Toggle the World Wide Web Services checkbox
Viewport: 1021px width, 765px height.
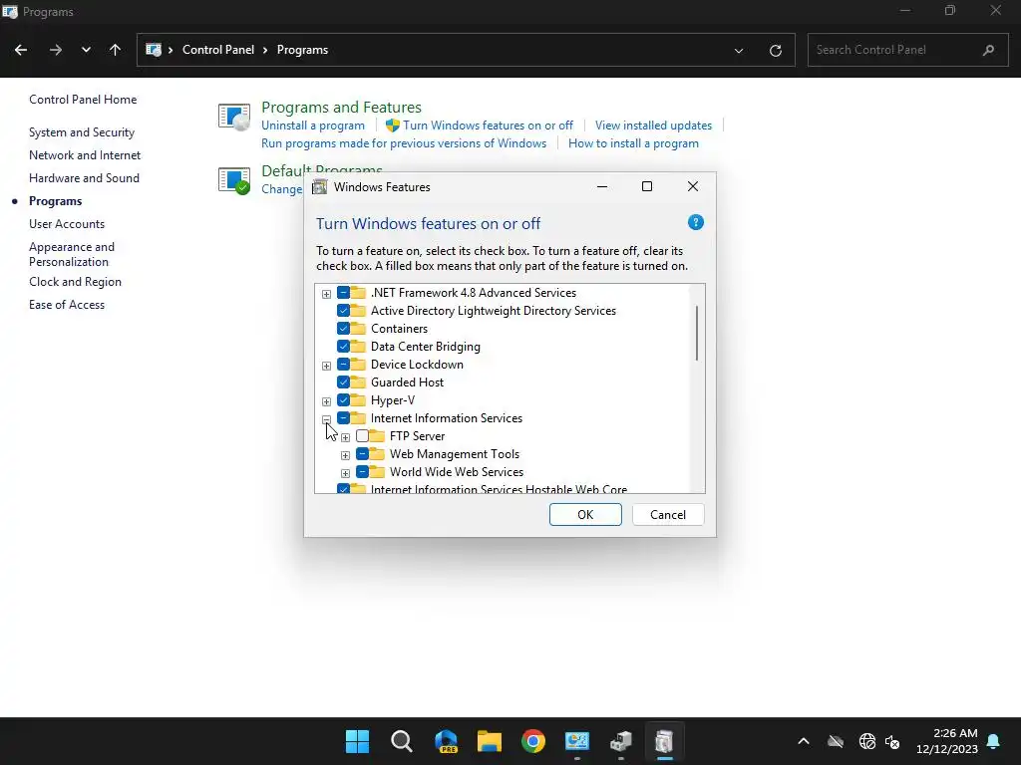pos(362,471)
